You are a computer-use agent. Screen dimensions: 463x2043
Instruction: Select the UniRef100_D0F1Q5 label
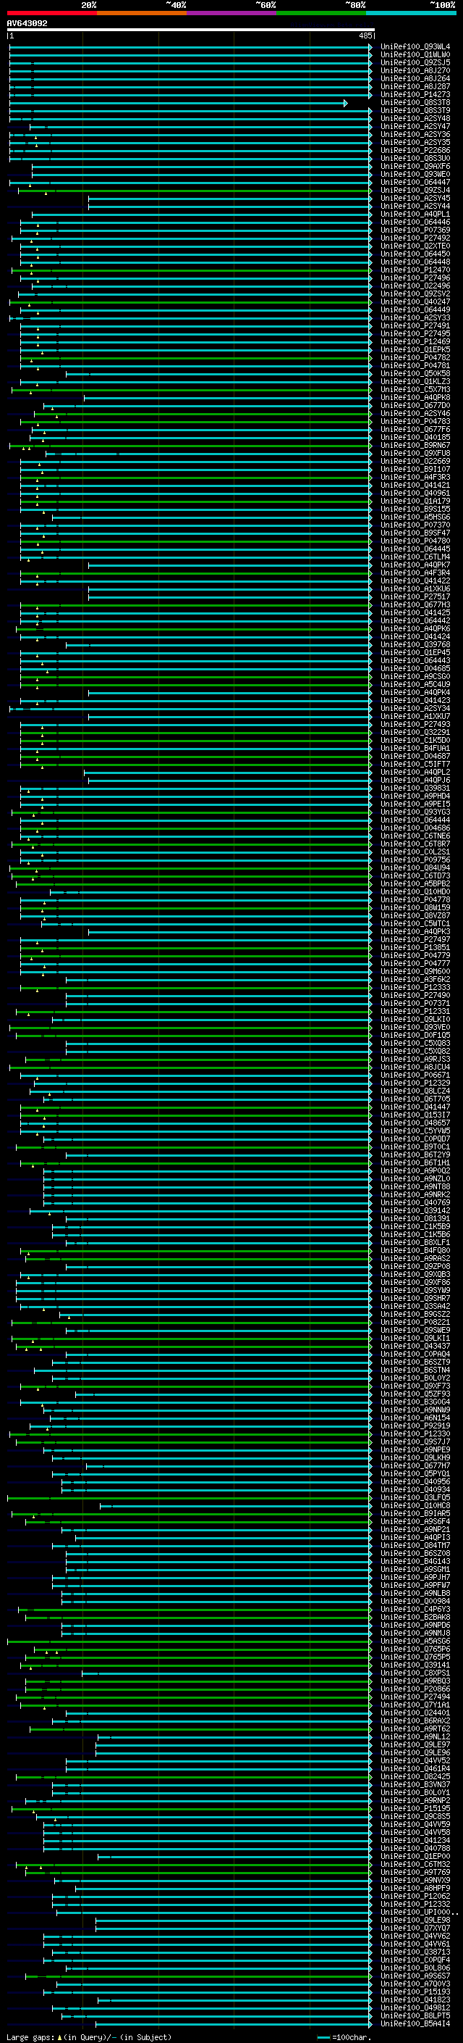tap(415, 1035)
